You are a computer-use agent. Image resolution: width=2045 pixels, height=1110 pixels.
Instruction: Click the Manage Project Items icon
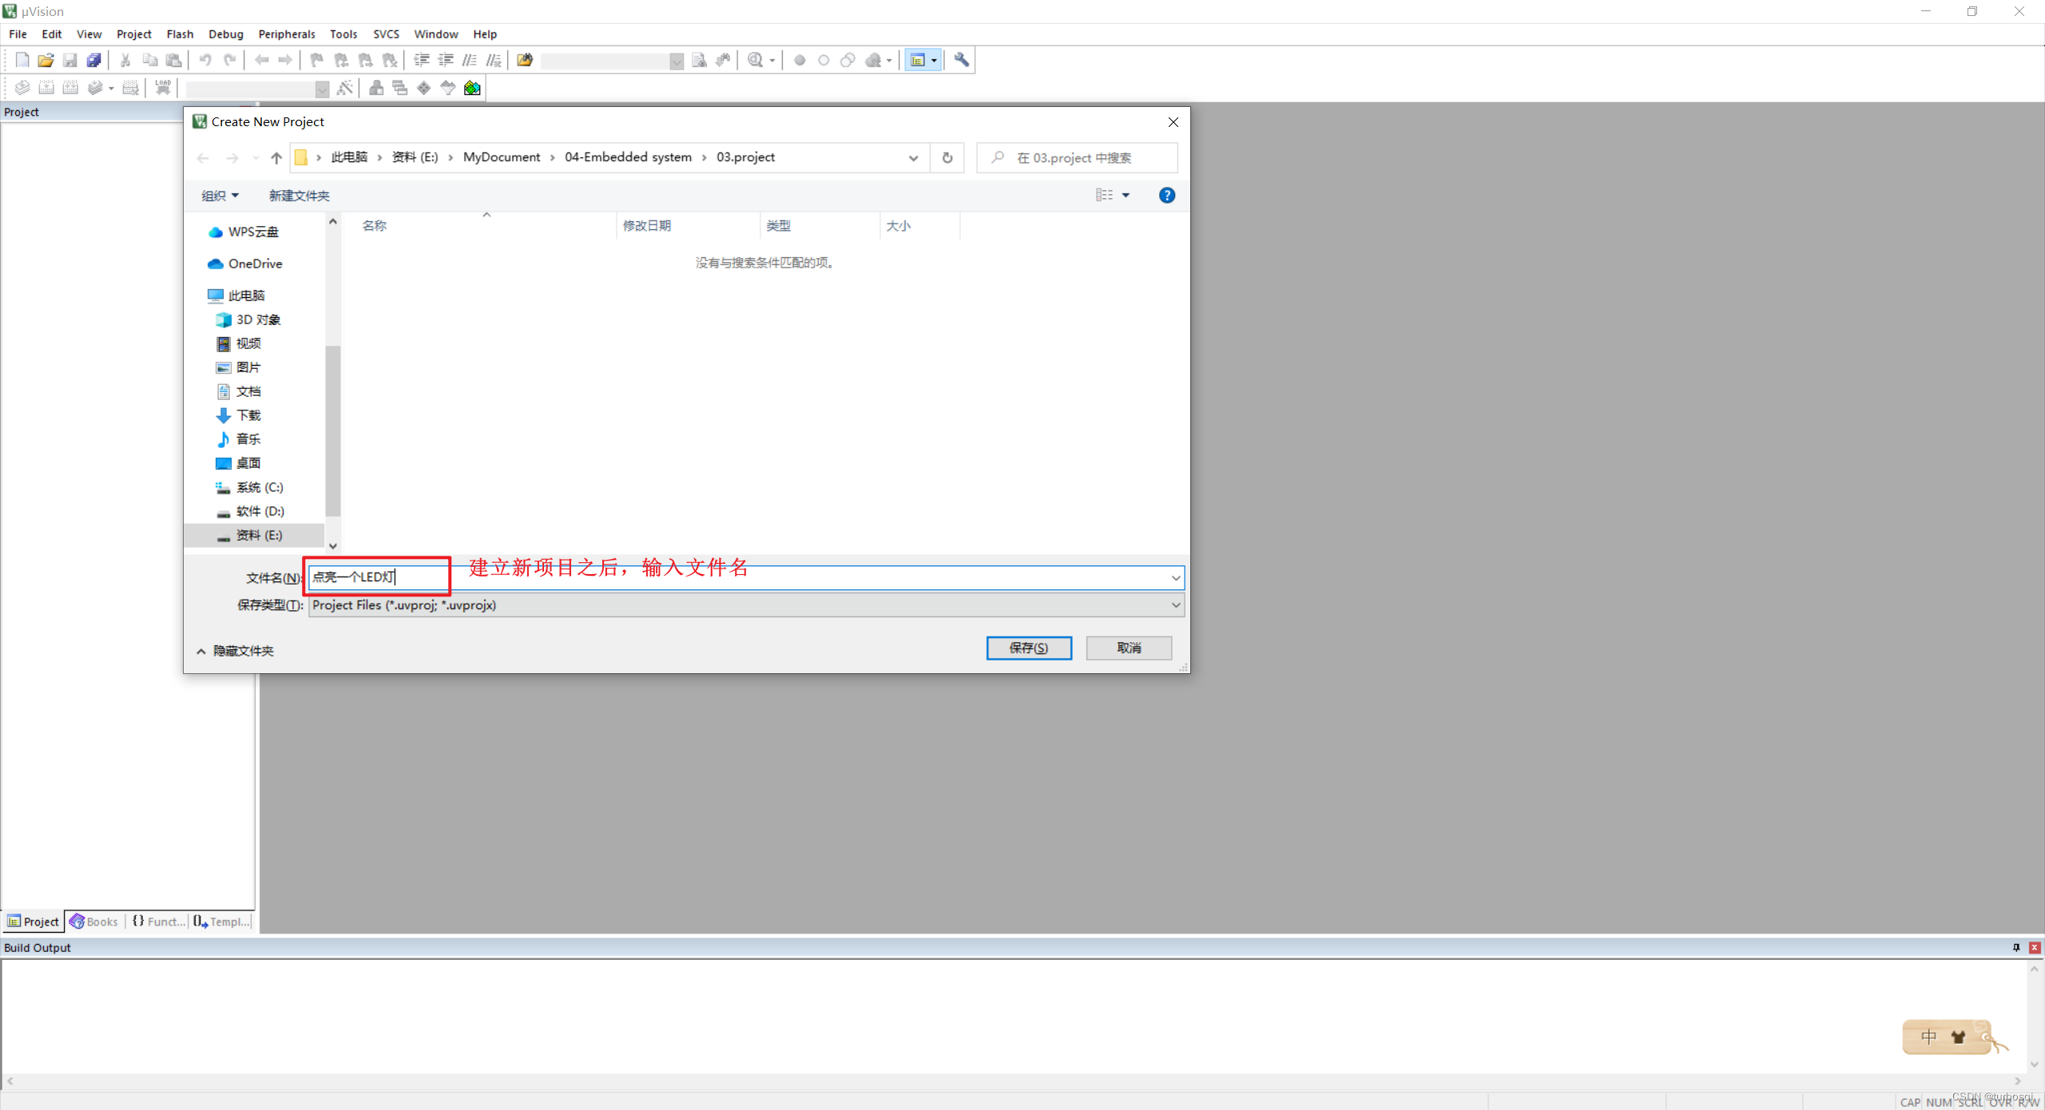click(x=376, y=88)
